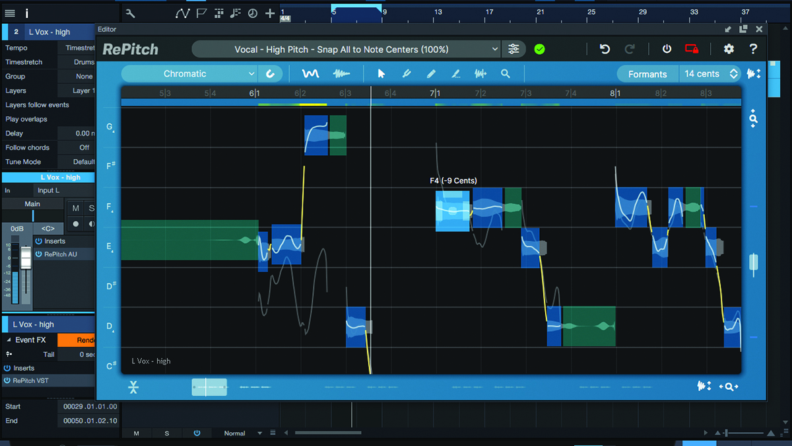Open the tempo track clock icon
The image size is (792, 446).
click(x=253, y=13)
